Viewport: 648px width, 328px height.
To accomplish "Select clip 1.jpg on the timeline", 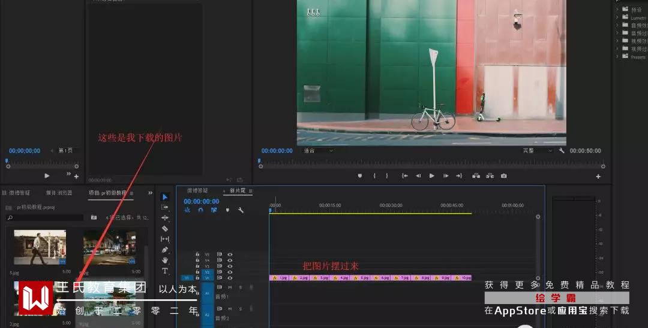I will 280,278.
